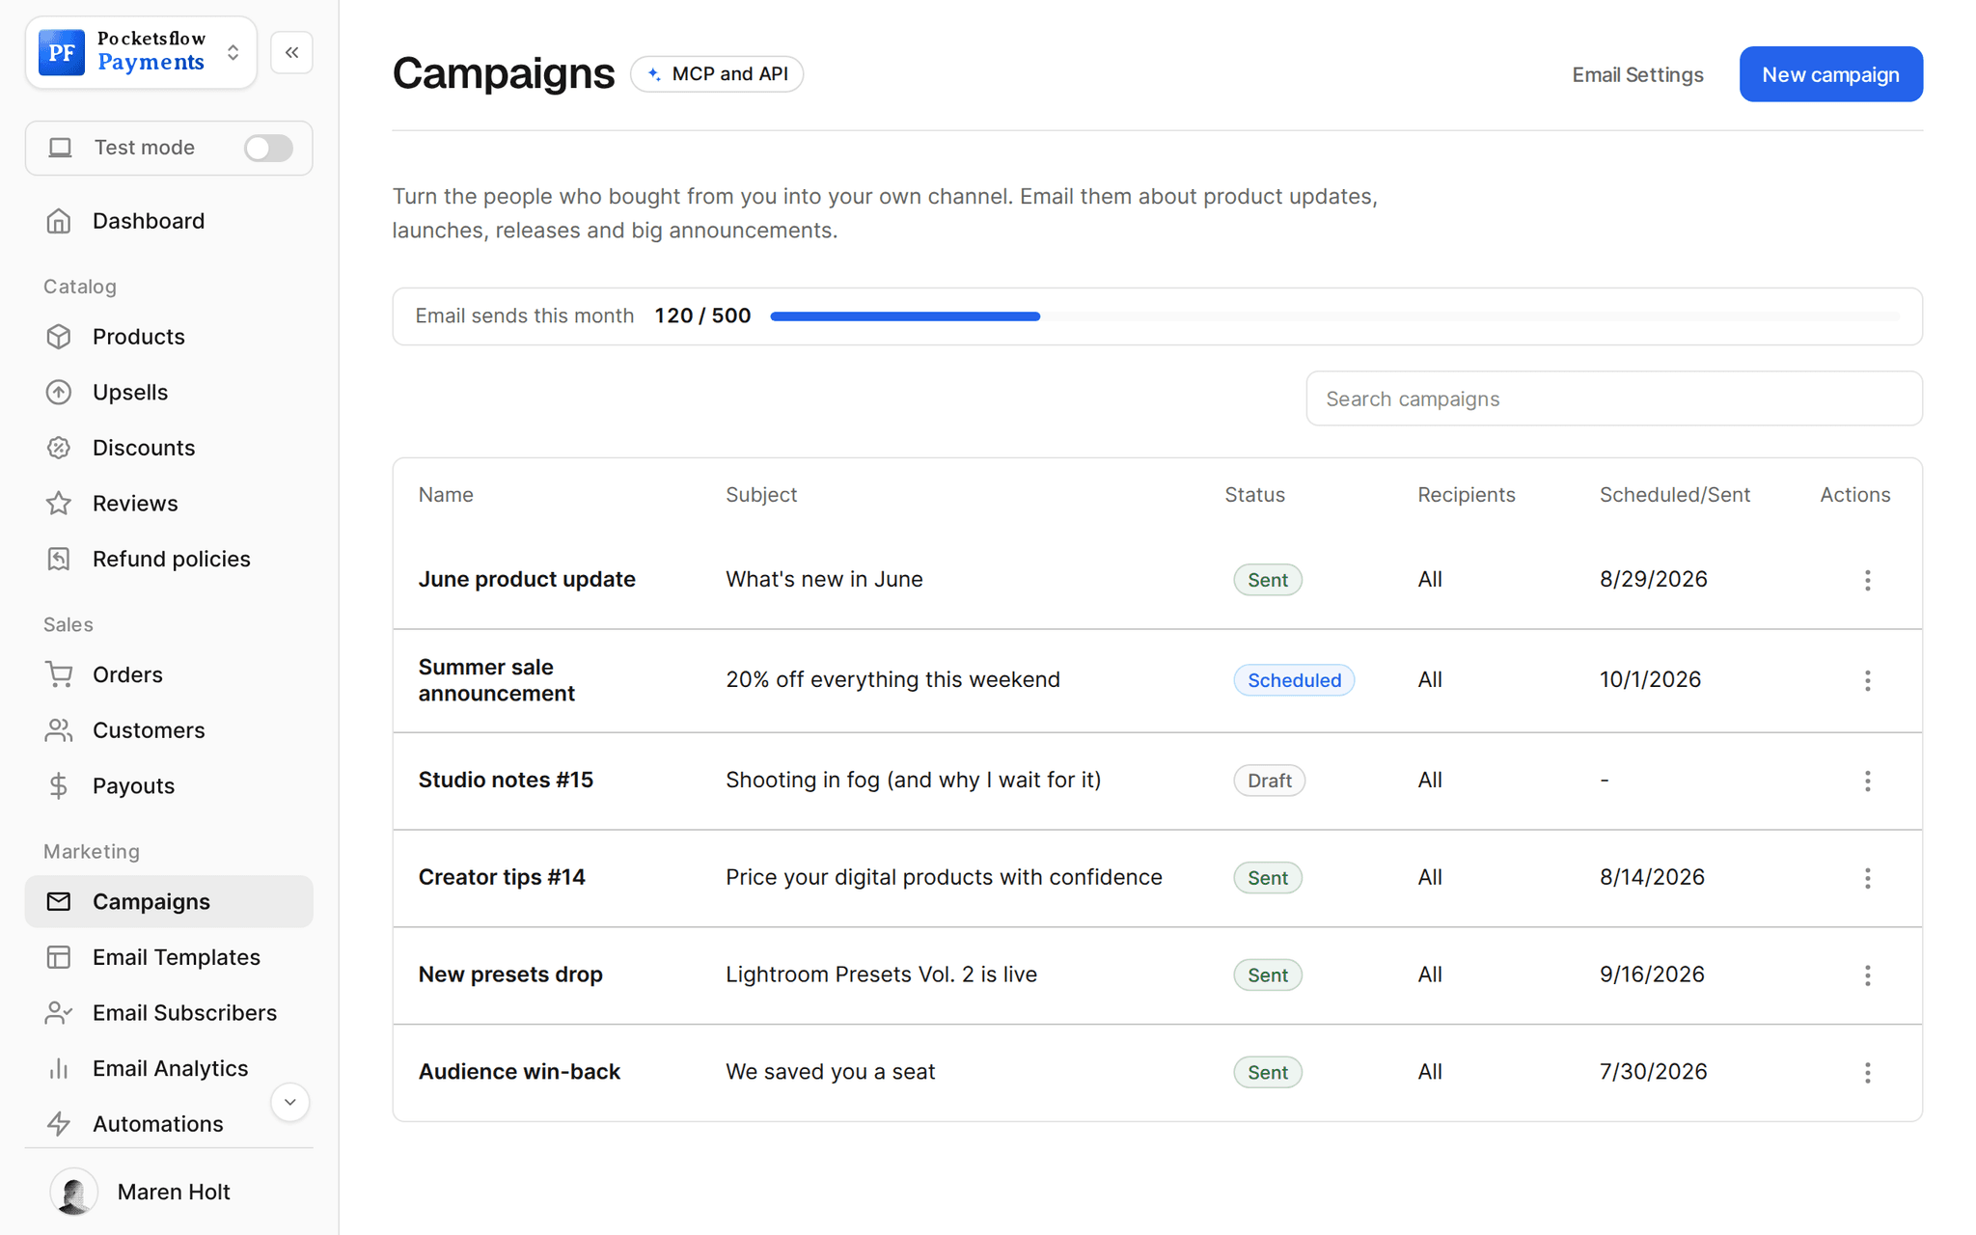This screenshot has width=1976, height=1235.
Task: Click the Draft status badge
Action: click(x=1269, y=781)
